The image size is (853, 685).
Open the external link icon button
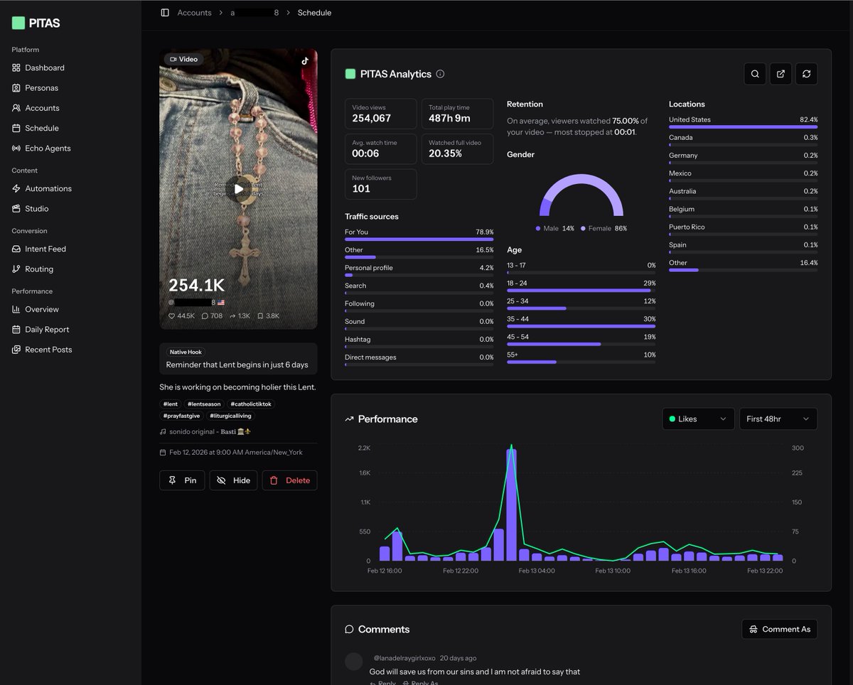(780, 74)
